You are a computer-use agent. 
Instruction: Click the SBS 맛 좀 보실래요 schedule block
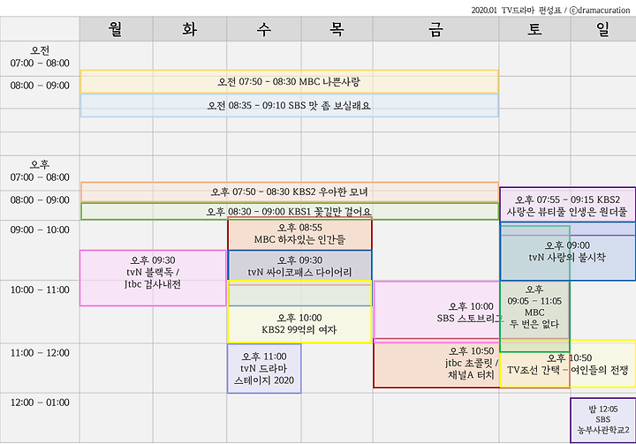[x=289, y=105]
